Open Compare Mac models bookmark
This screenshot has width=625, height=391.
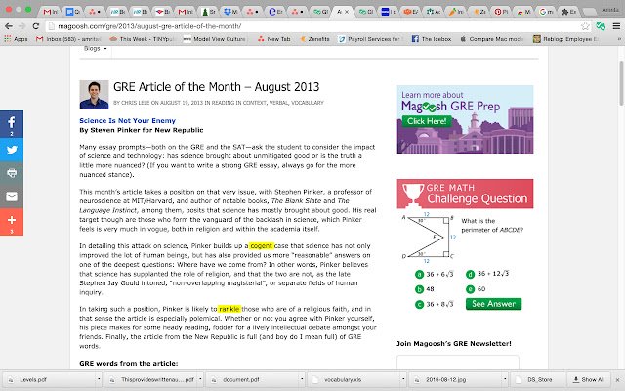pyautogui.click(x=491, y=39)
